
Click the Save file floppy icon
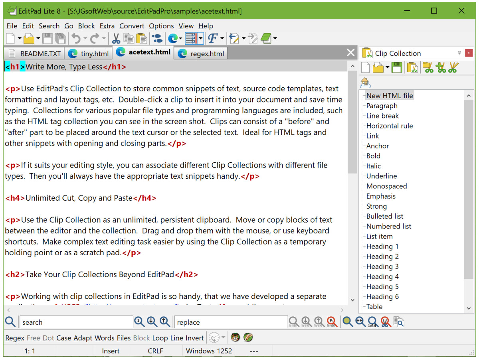pyautogui.click(x=48, y=39)
